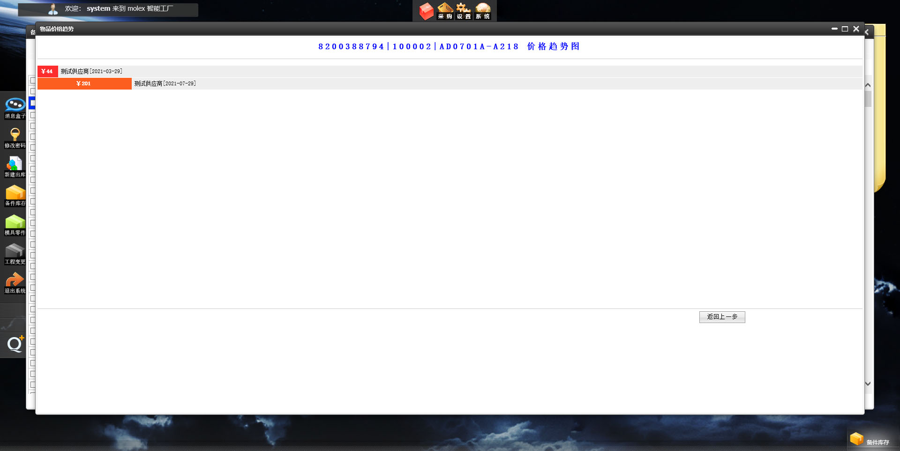Screen dimensions: 900x451
Task: Click the 备件库存 taskbar button at bottom right
Action: [x=871, y=441]
